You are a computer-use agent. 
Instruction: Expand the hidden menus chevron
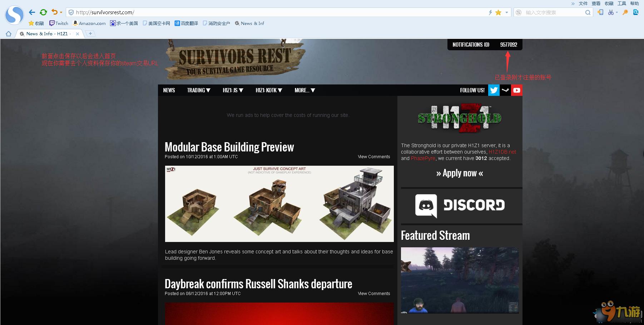point(573,4)
